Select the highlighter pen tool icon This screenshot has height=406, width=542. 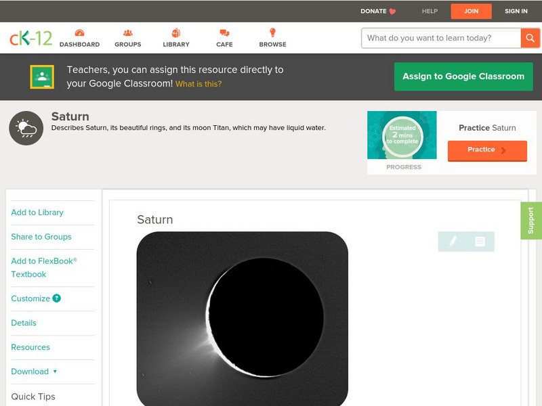(x=453, y=241)
